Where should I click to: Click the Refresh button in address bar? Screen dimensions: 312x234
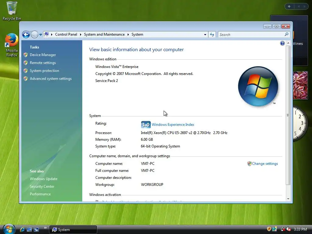tap(212, 35)
